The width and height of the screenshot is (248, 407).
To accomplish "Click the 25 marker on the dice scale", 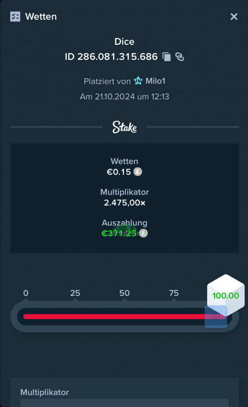I will coord(75,293).
